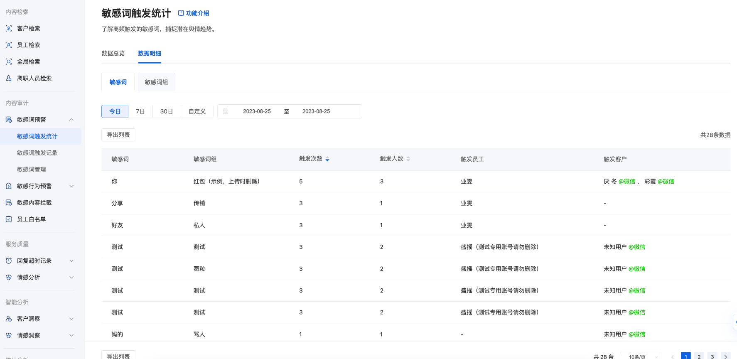This screenshot has width=737, height=359.
Task: Click 导出列表 button above the table
Action: pos(118,135)
